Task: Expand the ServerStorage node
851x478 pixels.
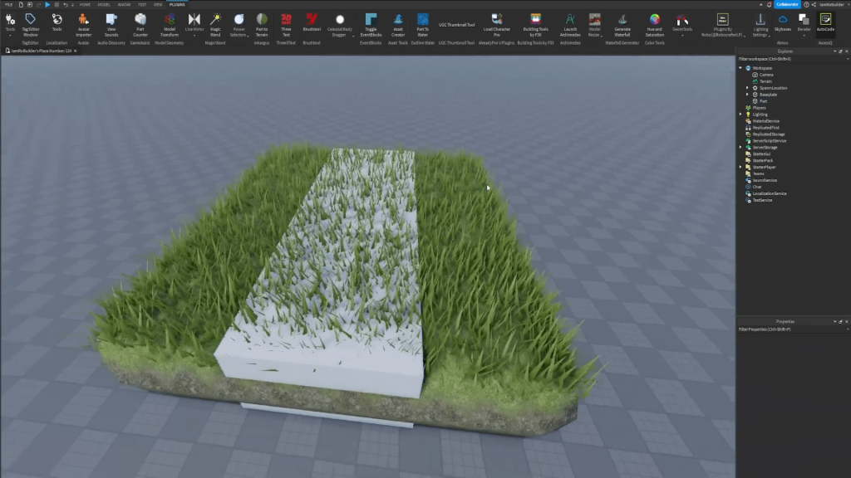Action: point(740,148)
